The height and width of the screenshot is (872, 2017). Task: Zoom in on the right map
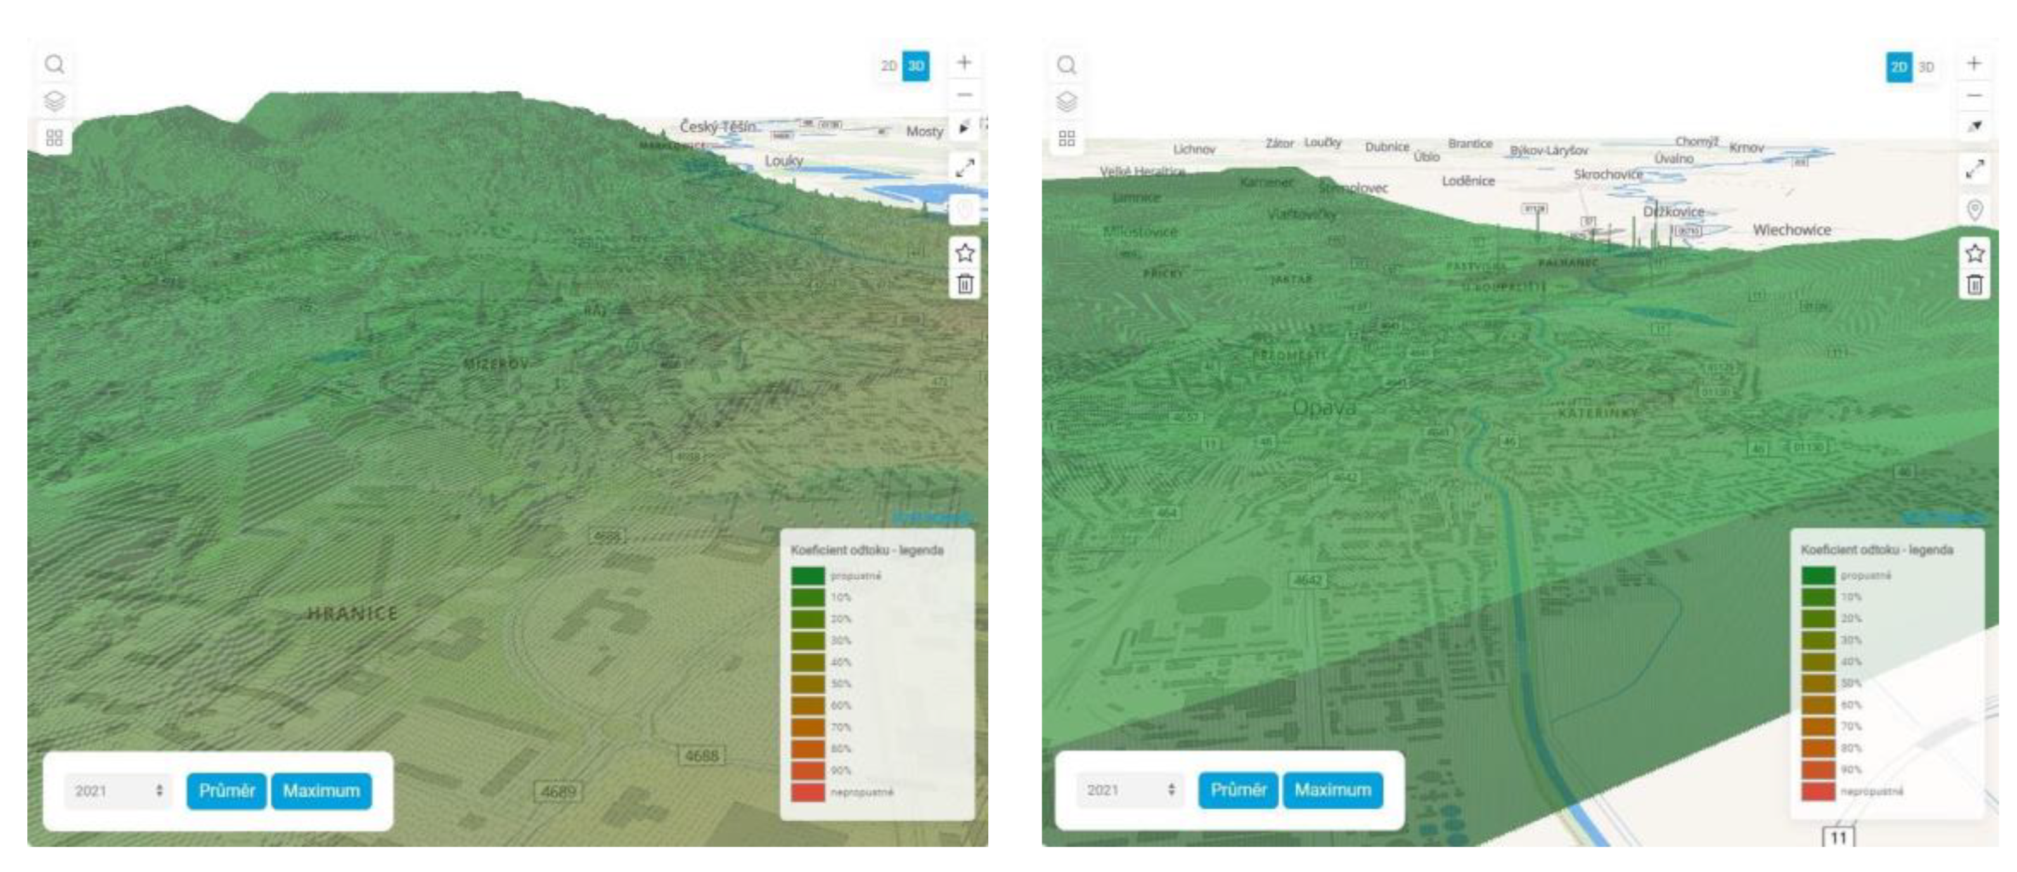click(x=1974, y=63)
